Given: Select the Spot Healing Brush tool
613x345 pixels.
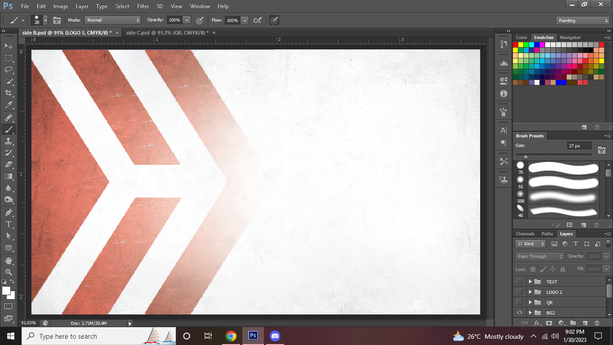Looking at the screenshot, I should (9, 118).
